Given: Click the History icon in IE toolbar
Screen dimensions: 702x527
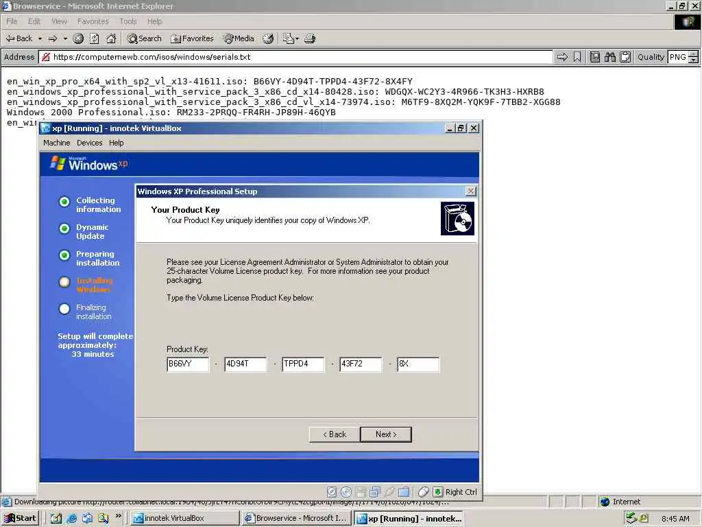Looking at the screenshot, I should click(x=268, y=38).
